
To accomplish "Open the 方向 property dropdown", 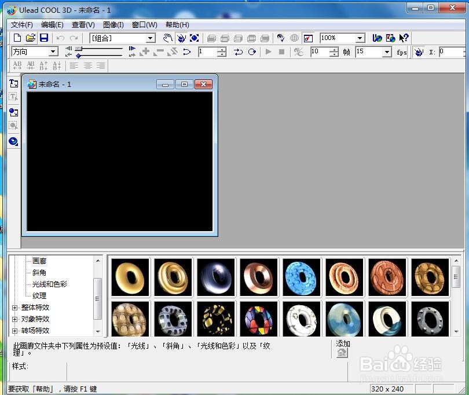I will [x=53, y=52].
